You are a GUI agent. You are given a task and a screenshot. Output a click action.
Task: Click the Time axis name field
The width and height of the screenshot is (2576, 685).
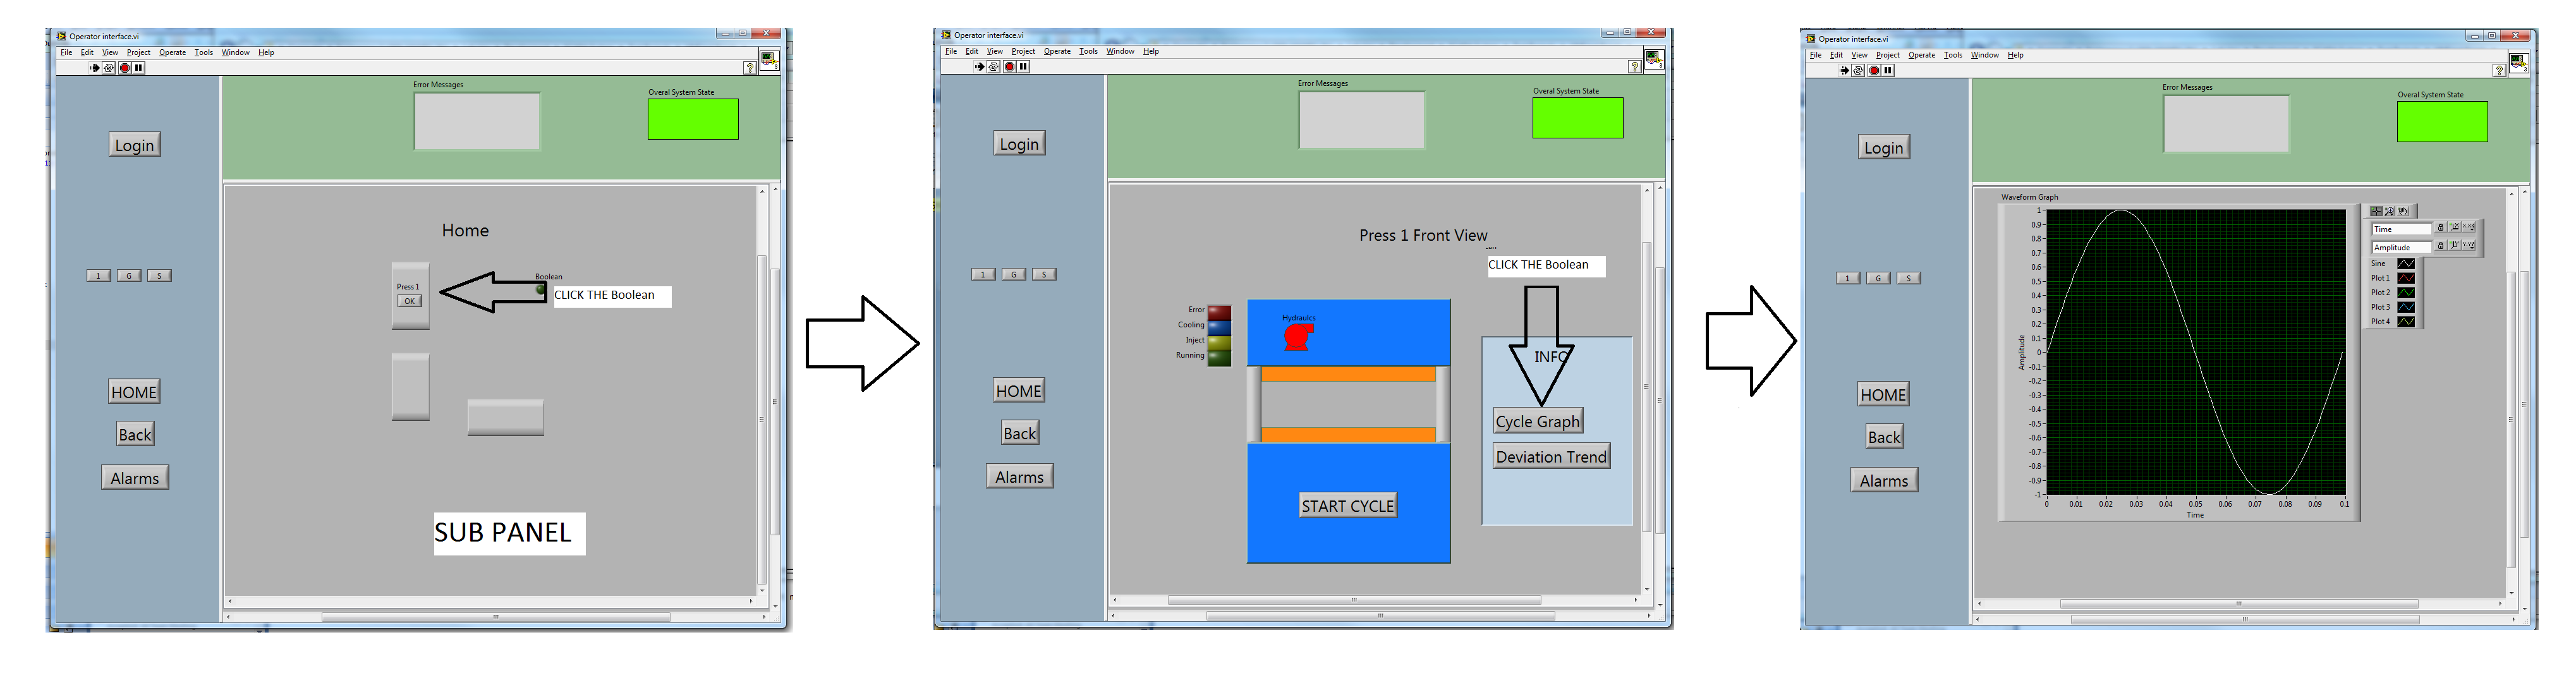(2402, 229)
